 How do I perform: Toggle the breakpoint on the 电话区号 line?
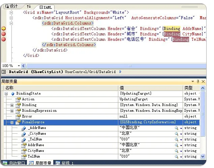click(x=4, y=39)
